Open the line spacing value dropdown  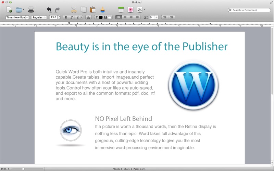click(x=157, y=17)
